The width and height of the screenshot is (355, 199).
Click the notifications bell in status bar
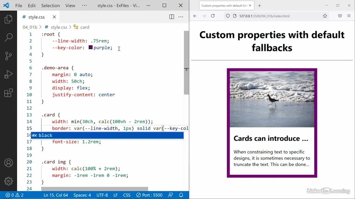[x=181, y=195]
